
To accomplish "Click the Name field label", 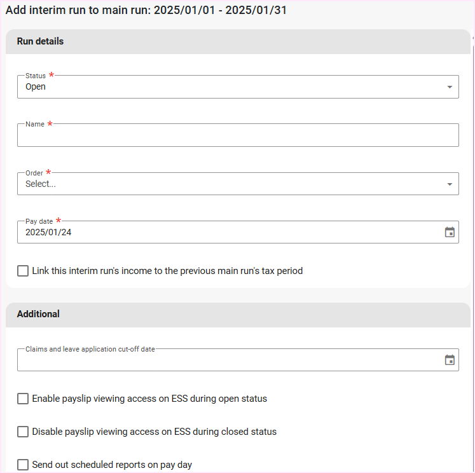I will [35, 124].
